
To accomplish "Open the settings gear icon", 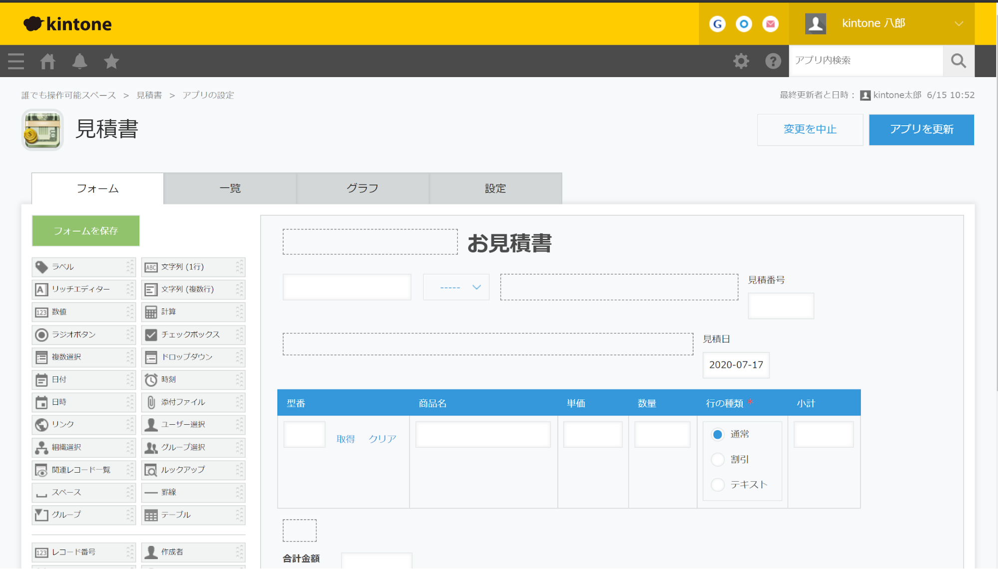I will (741, 61).
